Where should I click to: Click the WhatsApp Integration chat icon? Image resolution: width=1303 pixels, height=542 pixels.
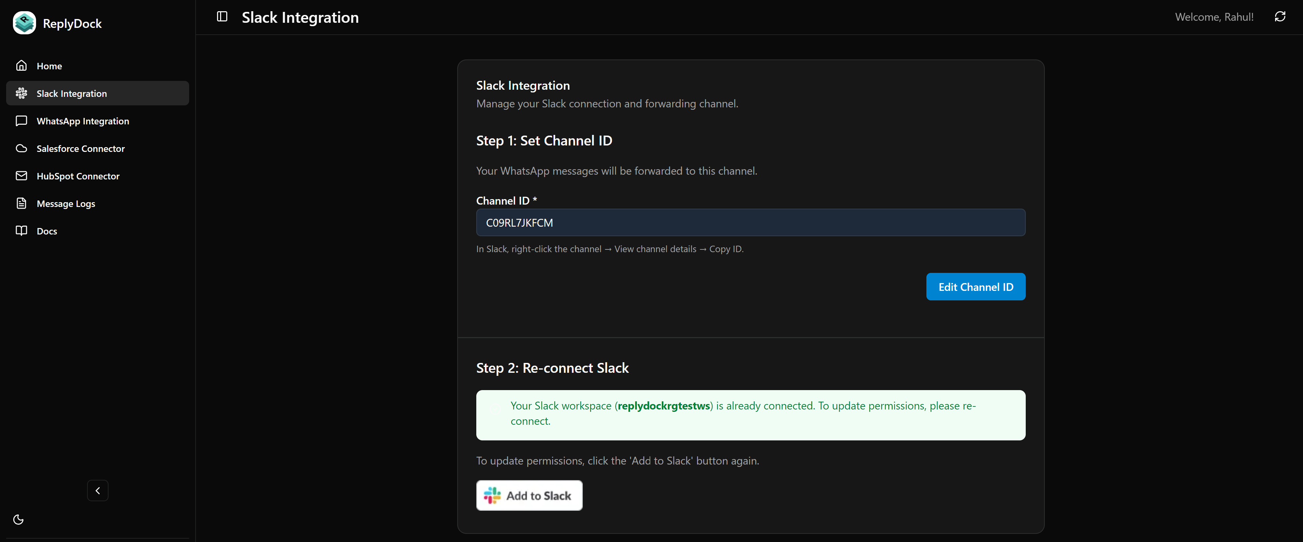pos(21,121)
